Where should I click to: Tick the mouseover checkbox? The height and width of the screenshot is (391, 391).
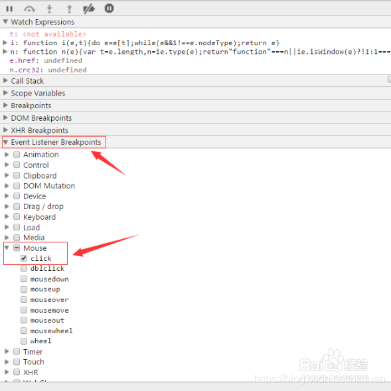(x=24, y=300)
